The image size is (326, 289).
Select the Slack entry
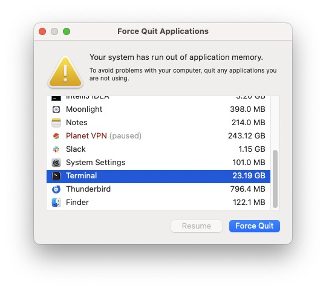(x=158, y=149)
